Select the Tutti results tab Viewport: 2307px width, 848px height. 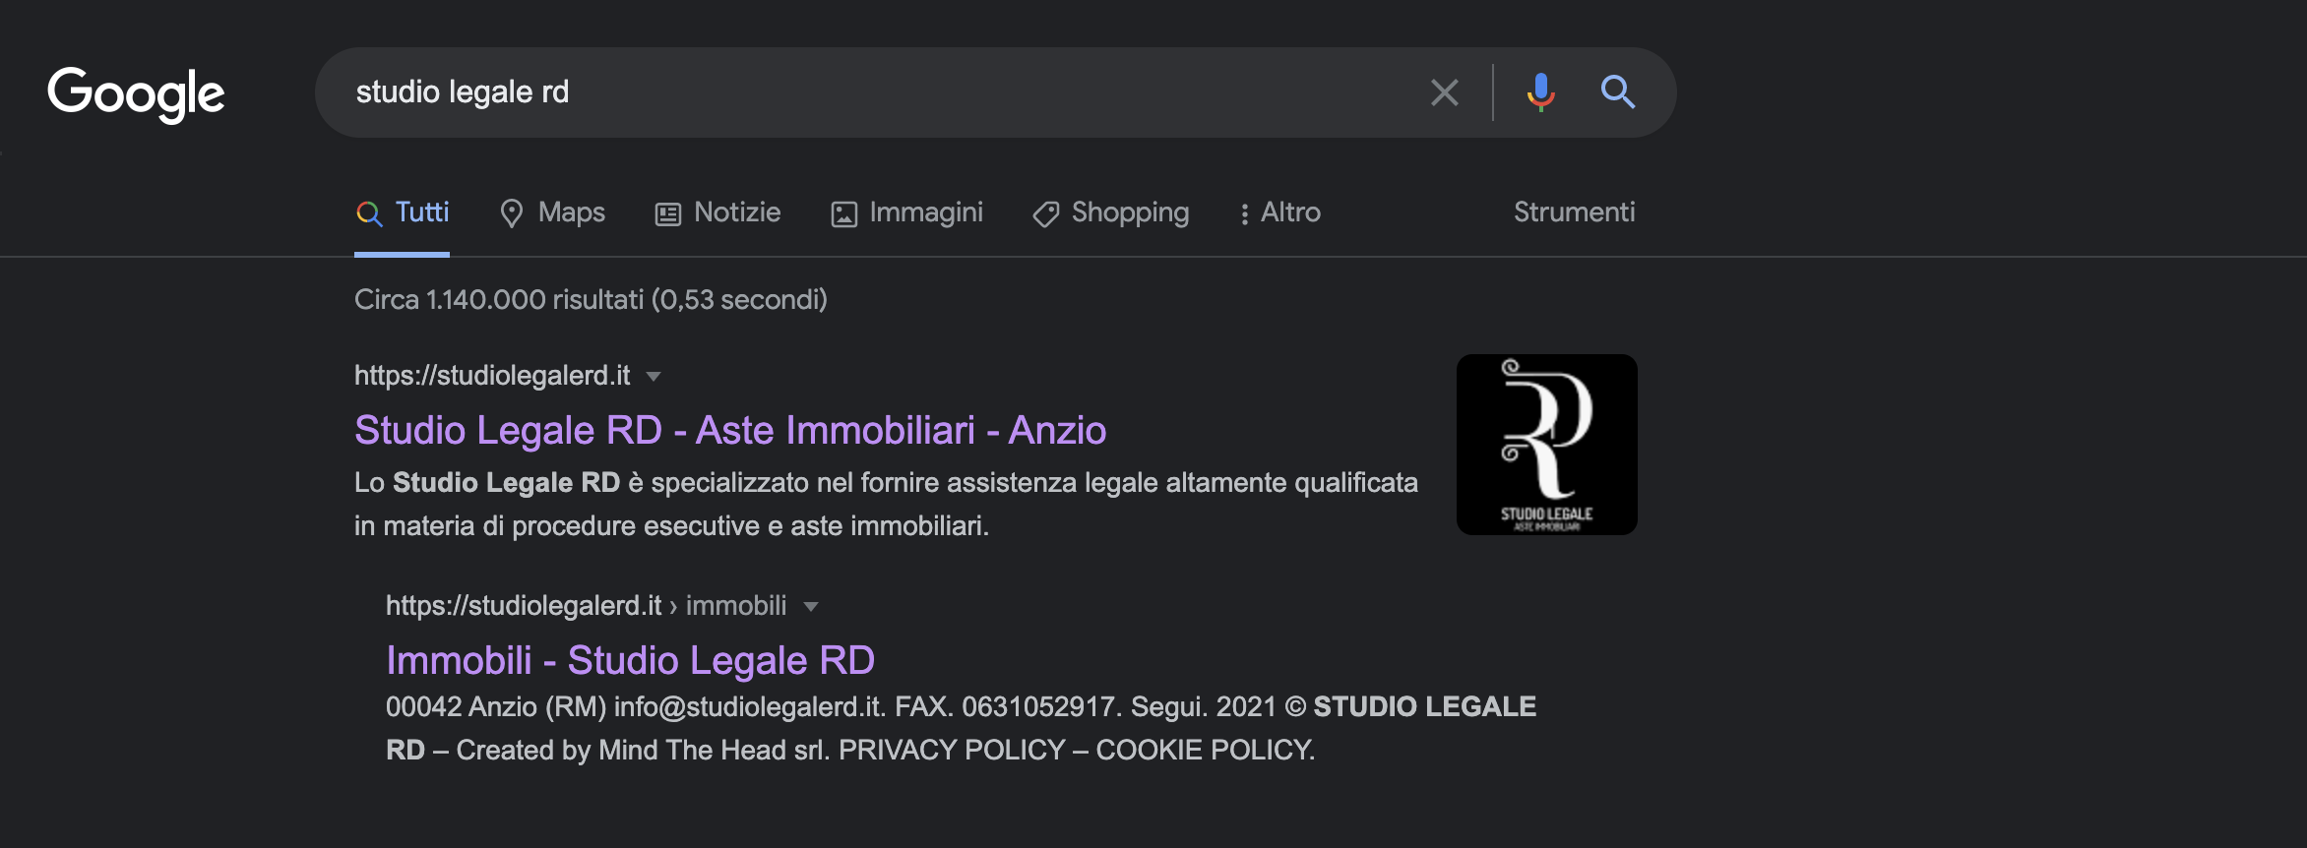click(403, 212)
